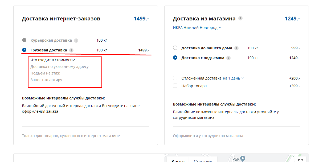Click the blue 1249.- total in store delivery header
315x162 pixels.
tap(292, 19)
